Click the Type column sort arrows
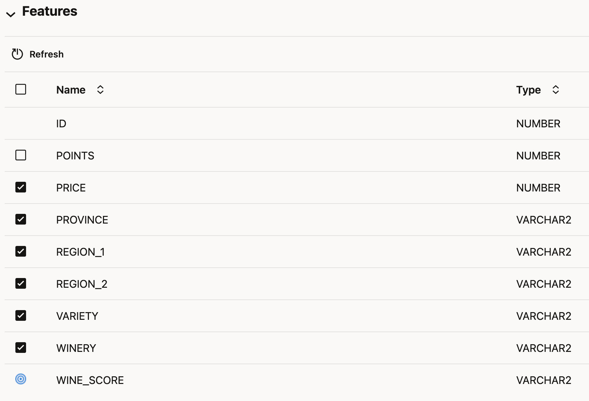Image resolution: width=589 pixels, height=401 pixels. 555,90
